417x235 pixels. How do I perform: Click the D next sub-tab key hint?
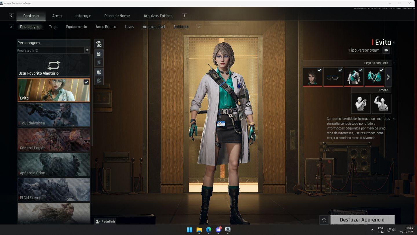click(199, 27)
